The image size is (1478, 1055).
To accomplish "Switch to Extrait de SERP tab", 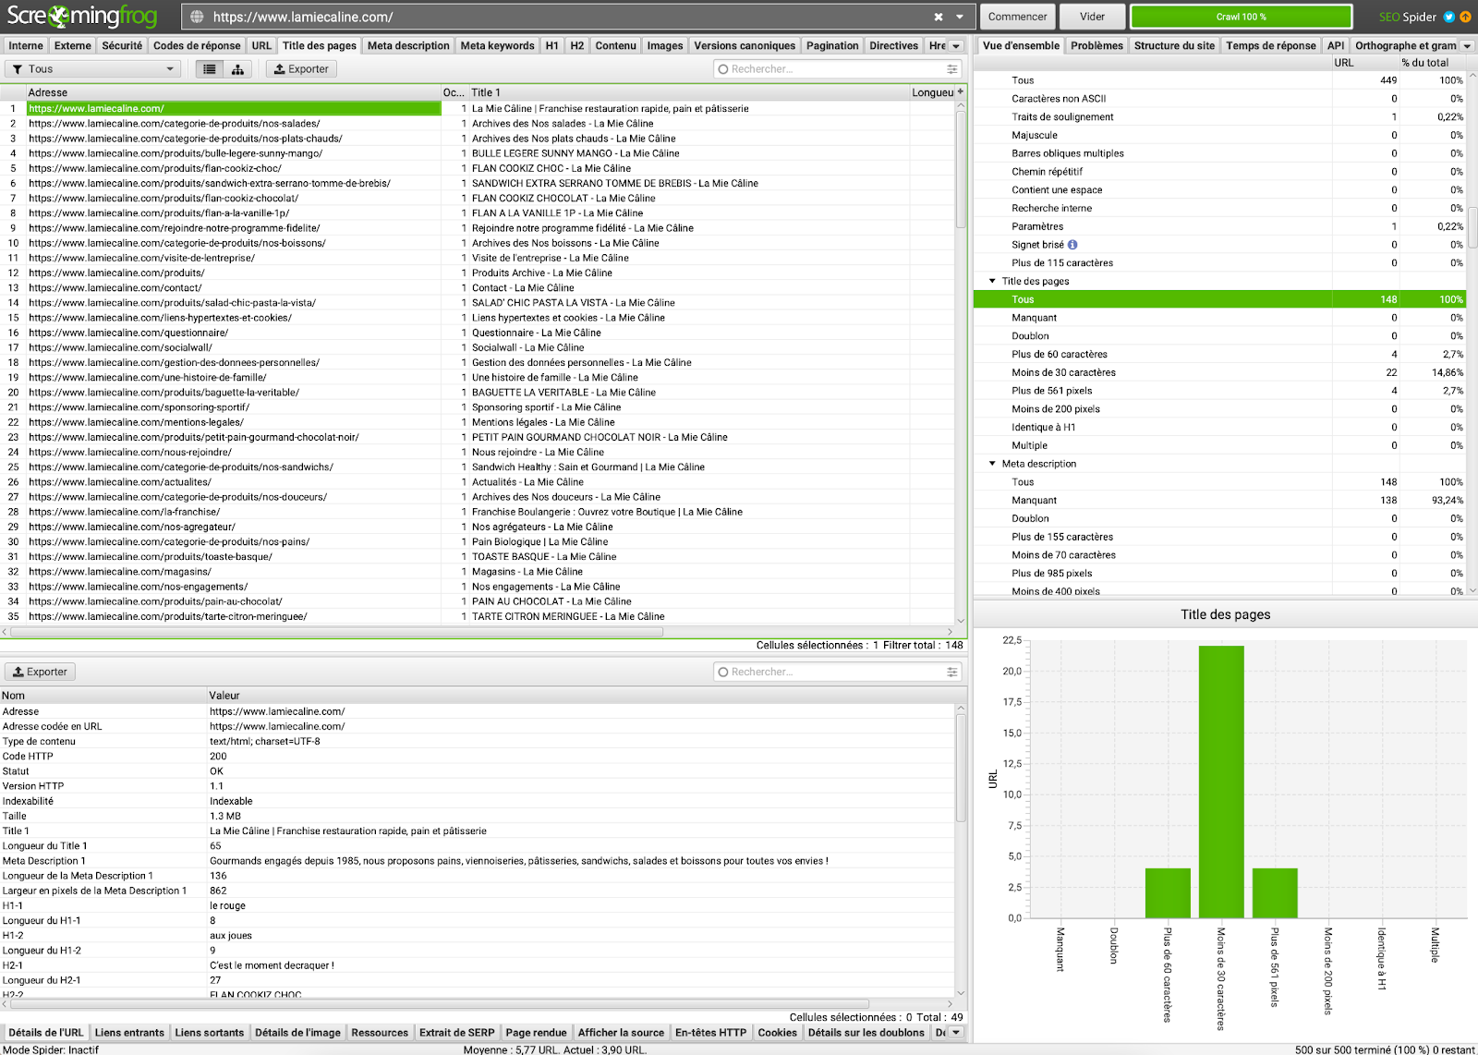I will 456,1033.
